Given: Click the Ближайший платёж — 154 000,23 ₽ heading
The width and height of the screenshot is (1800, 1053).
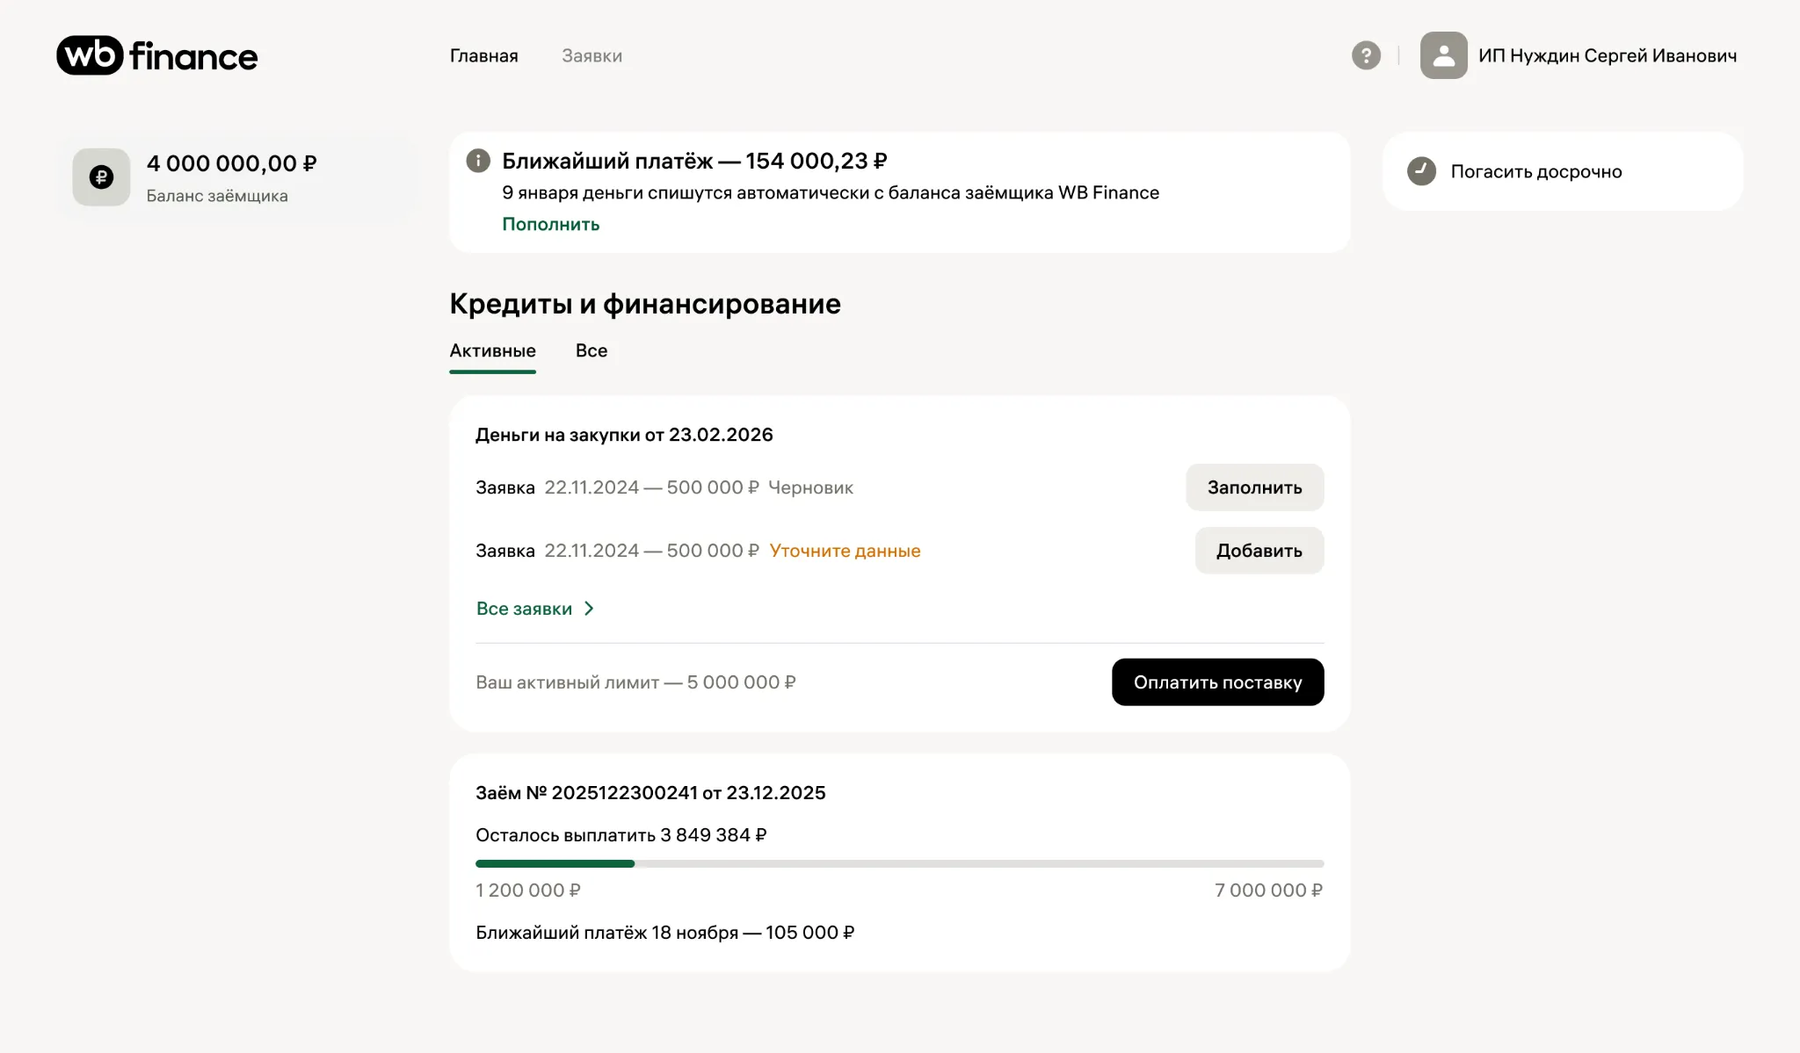Looking at the screenshot, I should 694,161.
